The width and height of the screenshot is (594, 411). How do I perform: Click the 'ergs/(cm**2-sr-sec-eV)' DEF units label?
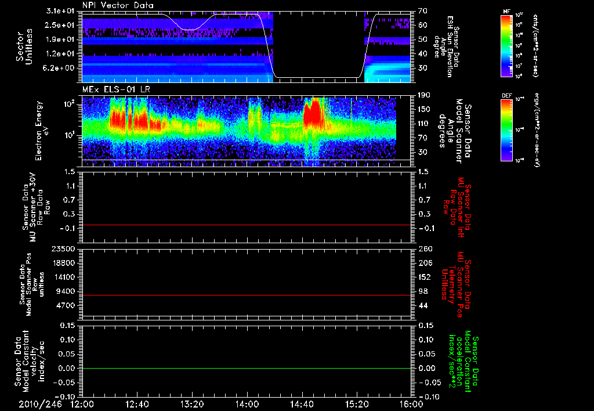point(537,131)
